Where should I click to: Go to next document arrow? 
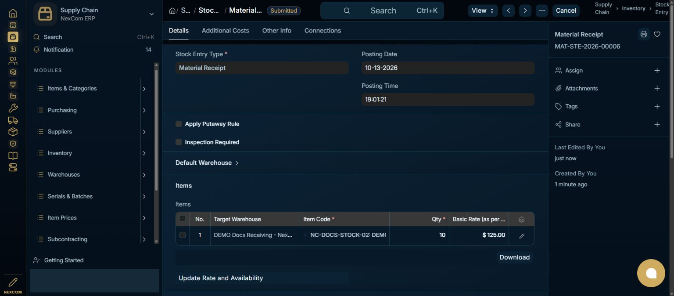coord(525,11)
